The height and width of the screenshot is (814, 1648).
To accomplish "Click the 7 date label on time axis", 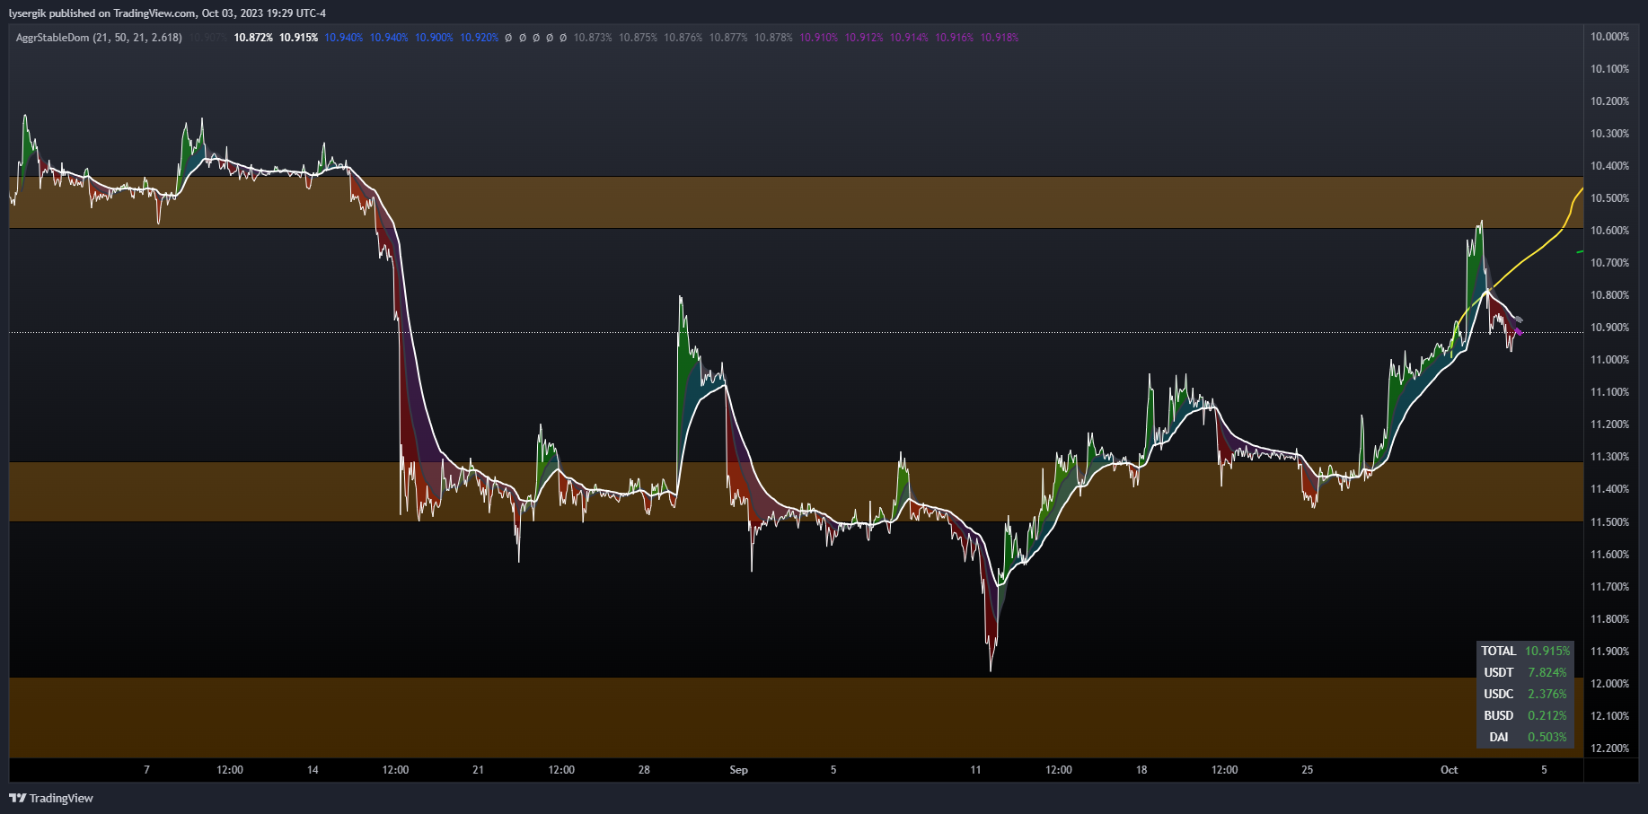I will [146, 770].
